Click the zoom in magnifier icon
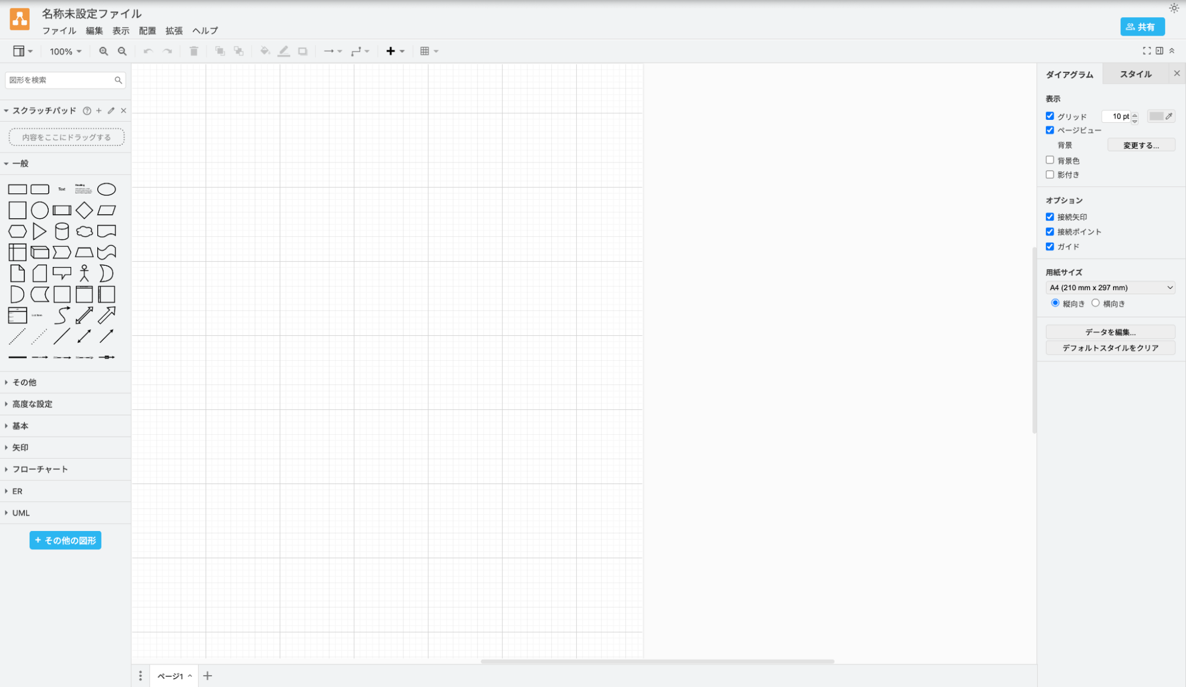1186x687 pixels. pos(103,52)
